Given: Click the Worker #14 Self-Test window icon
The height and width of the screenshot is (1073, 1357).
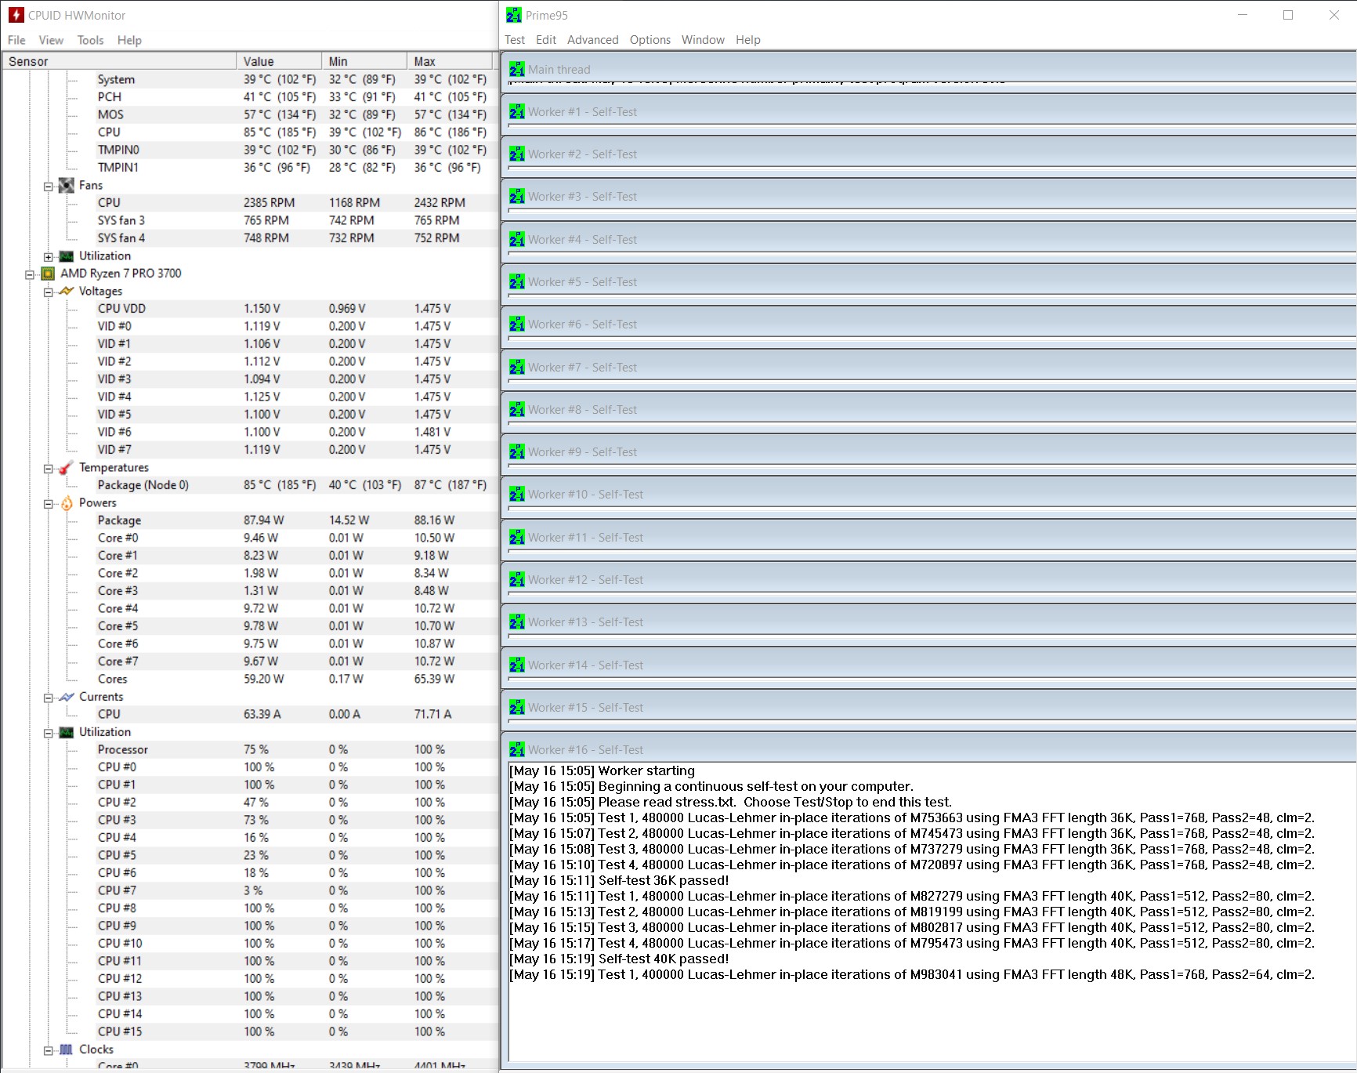Looking at the screenshot, I should (x=517, y=665).
